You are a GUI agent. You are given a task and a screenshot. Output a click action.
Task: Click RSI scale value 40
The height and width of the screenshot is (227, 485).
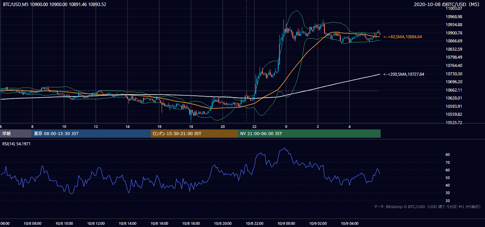[448, 185]
